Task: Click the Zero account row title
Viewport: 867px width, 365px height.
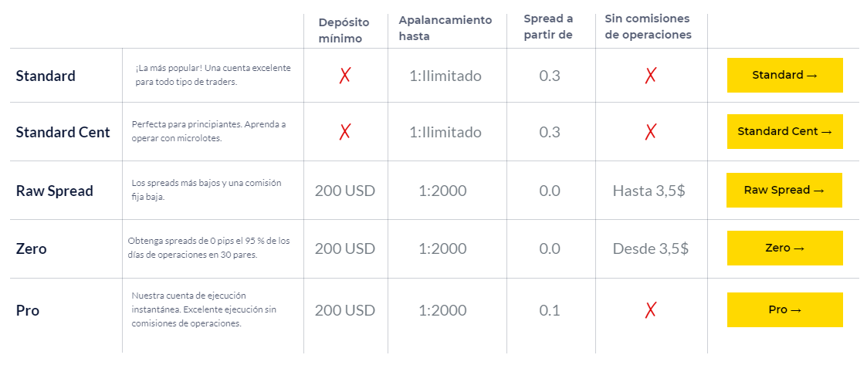Action: coord(32,248)
